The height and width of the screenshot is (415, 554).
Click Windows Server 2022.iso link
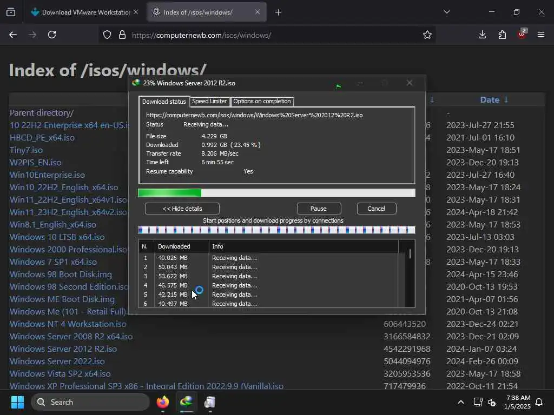(x=57, y=362)
